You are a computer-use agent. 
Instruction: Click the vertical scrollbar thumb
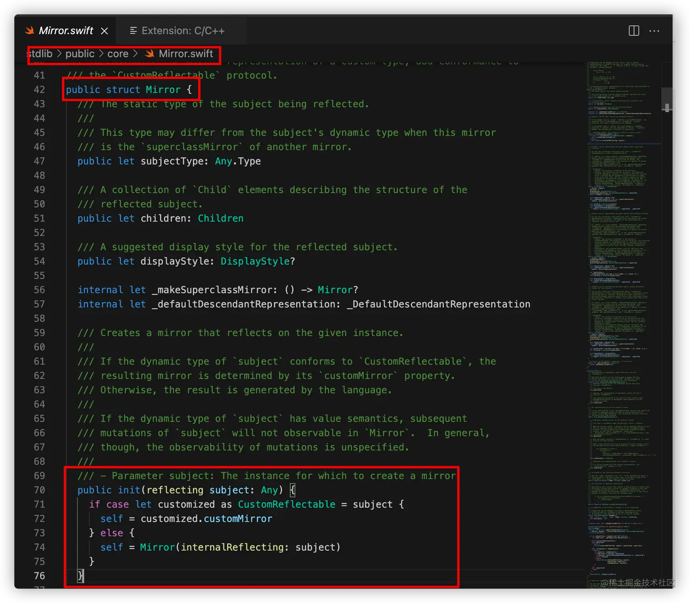(667, 100)
